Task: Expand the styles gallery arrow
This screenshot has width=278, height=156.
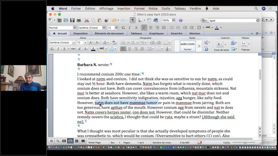Action: (x=199, y=46)
